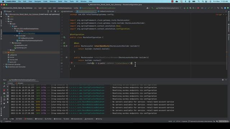Click green Run icon in top toolbar

click(x=184, y=8)
